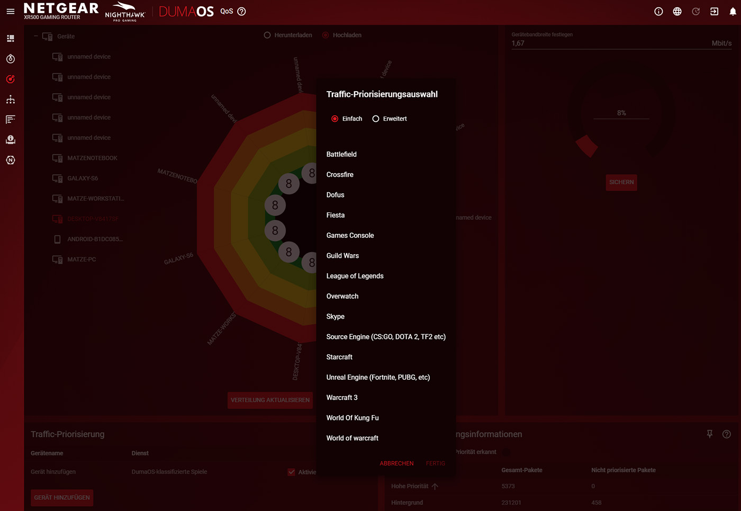Open the Dashboard sidebar icon

[11, 39]
